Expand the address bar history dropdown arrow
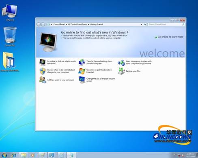Viewport: 198px width, 158px height. pyautogui.click(x=141, y=24)
